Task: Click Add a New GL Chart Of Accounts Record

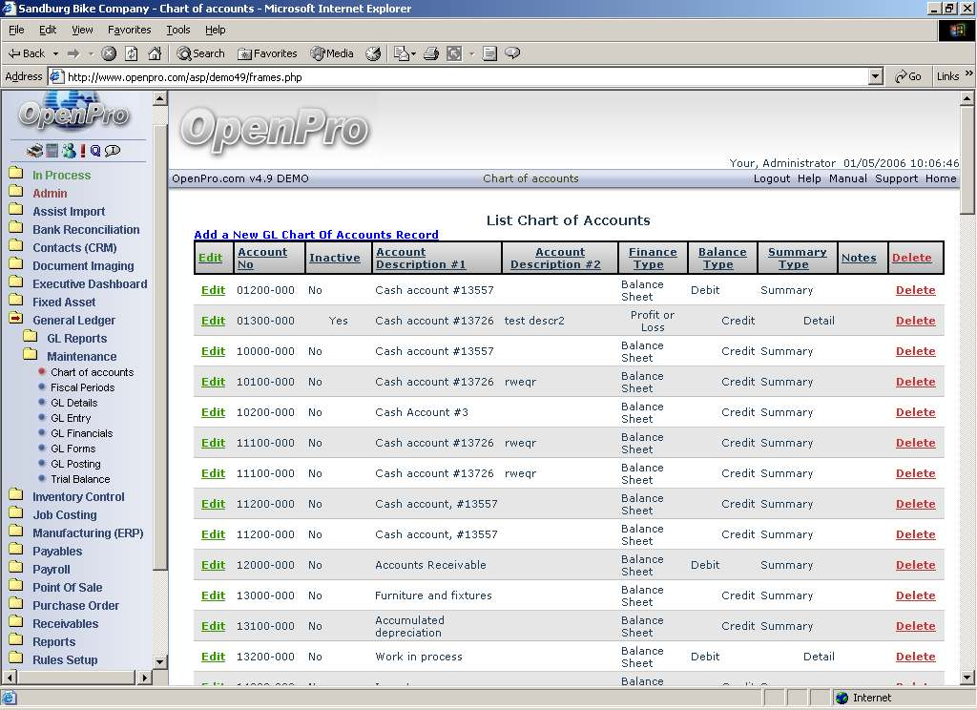Action: [316, 235]
